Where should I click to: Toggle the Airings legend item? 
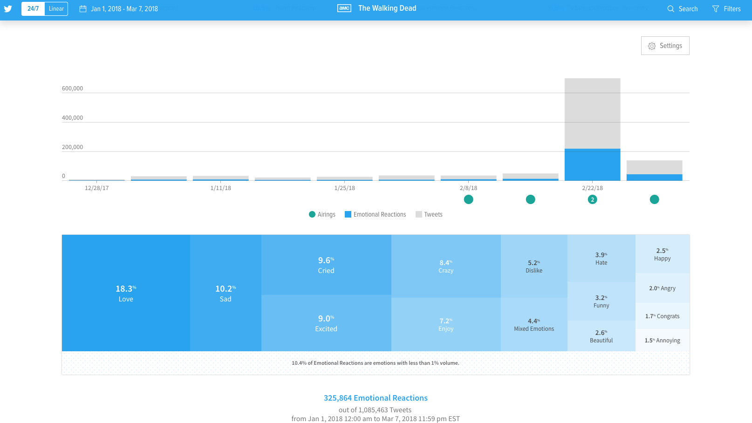click(x=322, y=214)
